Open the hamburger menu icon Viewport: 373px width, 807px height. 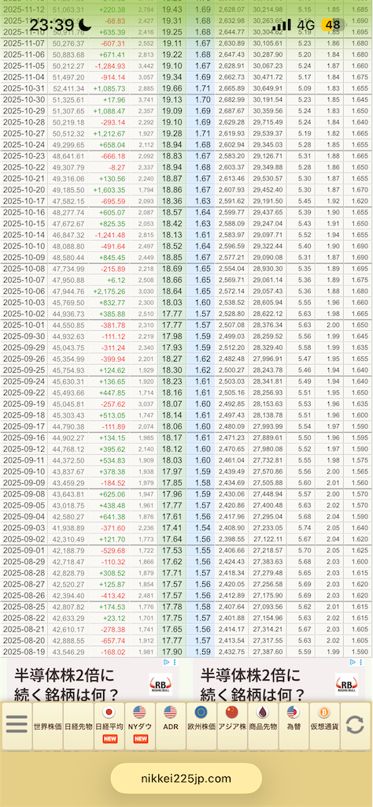(x=17, y=725)
